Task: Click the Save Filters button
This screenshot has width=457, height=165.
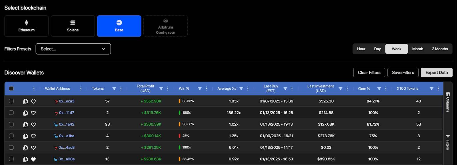Action: 403,73
